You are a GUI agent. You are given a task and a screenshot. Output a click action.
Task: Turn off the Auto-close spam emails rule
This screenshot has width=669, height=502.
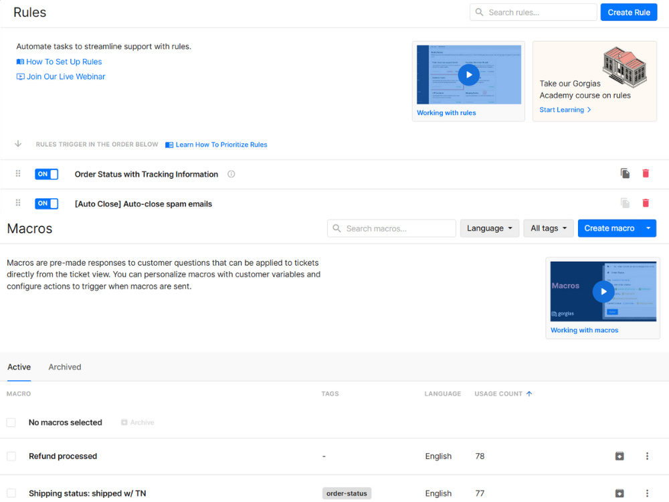(47, 203)
